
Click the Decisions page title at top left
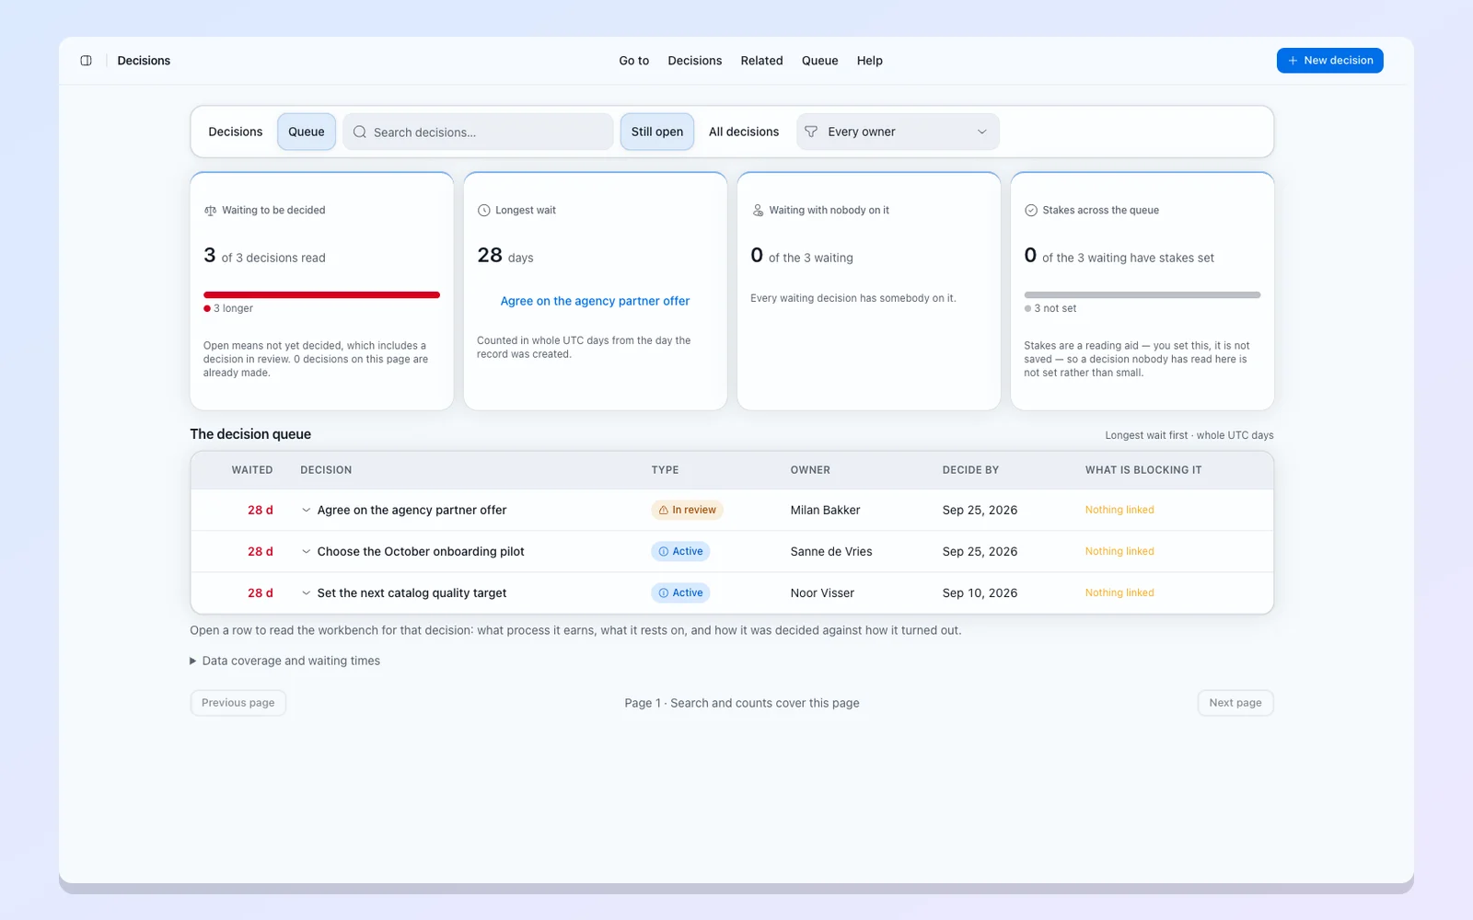click(144, 61)
